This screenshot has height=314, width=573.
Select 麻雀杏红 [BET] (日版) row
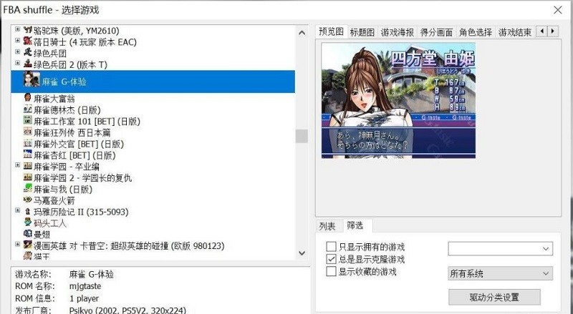click(x=74, y=155)
